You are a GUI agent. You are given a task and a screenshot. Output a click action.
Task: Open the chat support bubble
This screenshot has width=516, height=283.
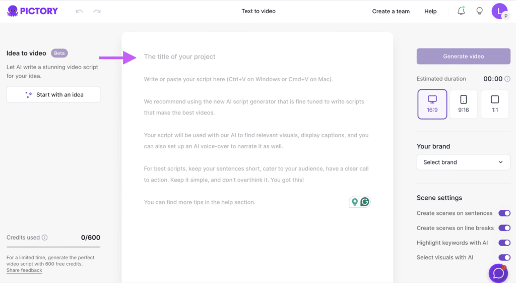[498, 273]
